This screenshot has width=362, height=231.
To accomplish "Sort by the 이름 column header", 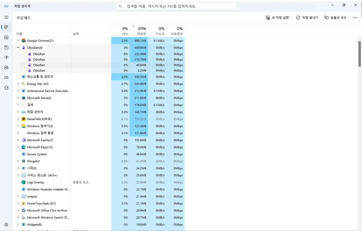I will pyautogui.click(x=19, y=34).
